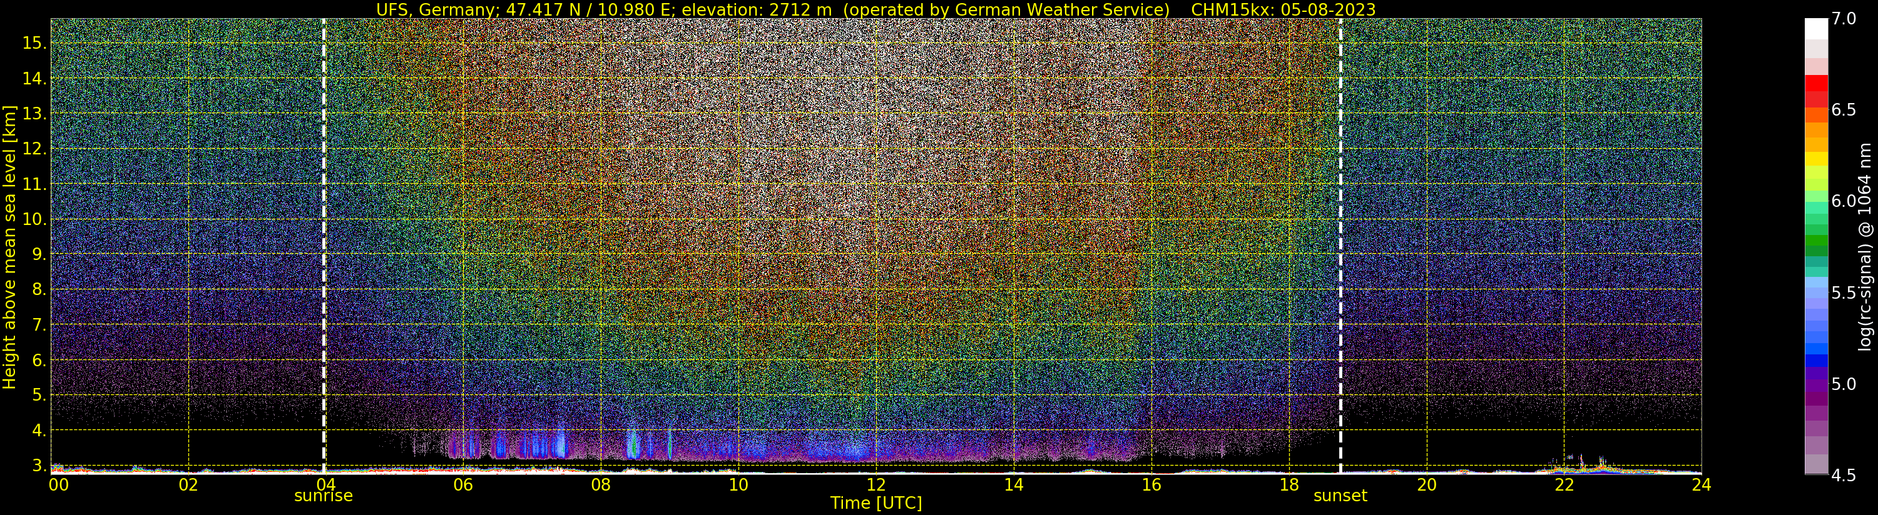This screenshot has height=515, width=1878.
Task: Click height axis tick '13.'
Action: point(34,114)
